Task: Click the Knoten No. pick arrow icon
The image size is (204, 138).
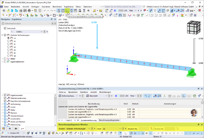Action: (x=151, y=129)
